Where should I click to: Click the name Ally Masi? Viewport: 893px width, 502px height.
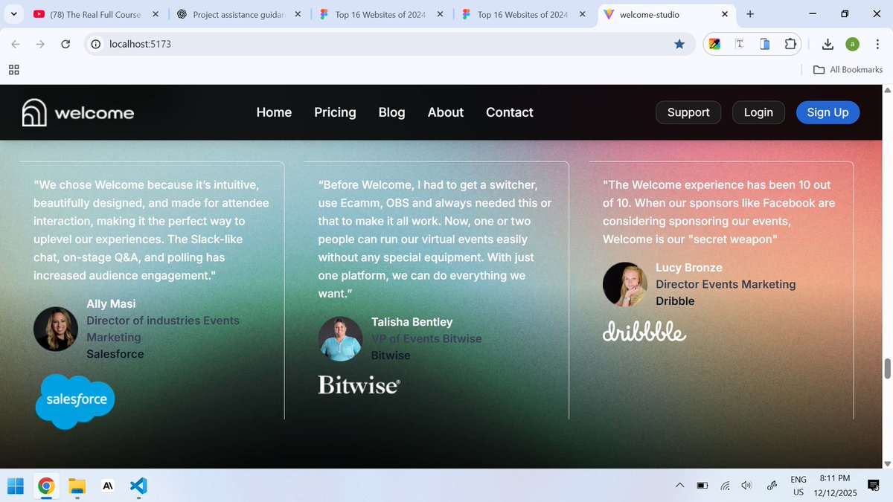pyautogui.click(x=111, y=303)
